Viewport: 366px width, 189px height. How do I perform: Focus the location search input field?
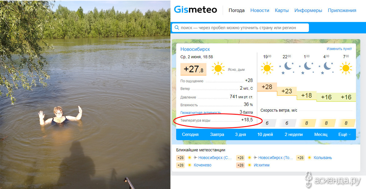point(240,28)
